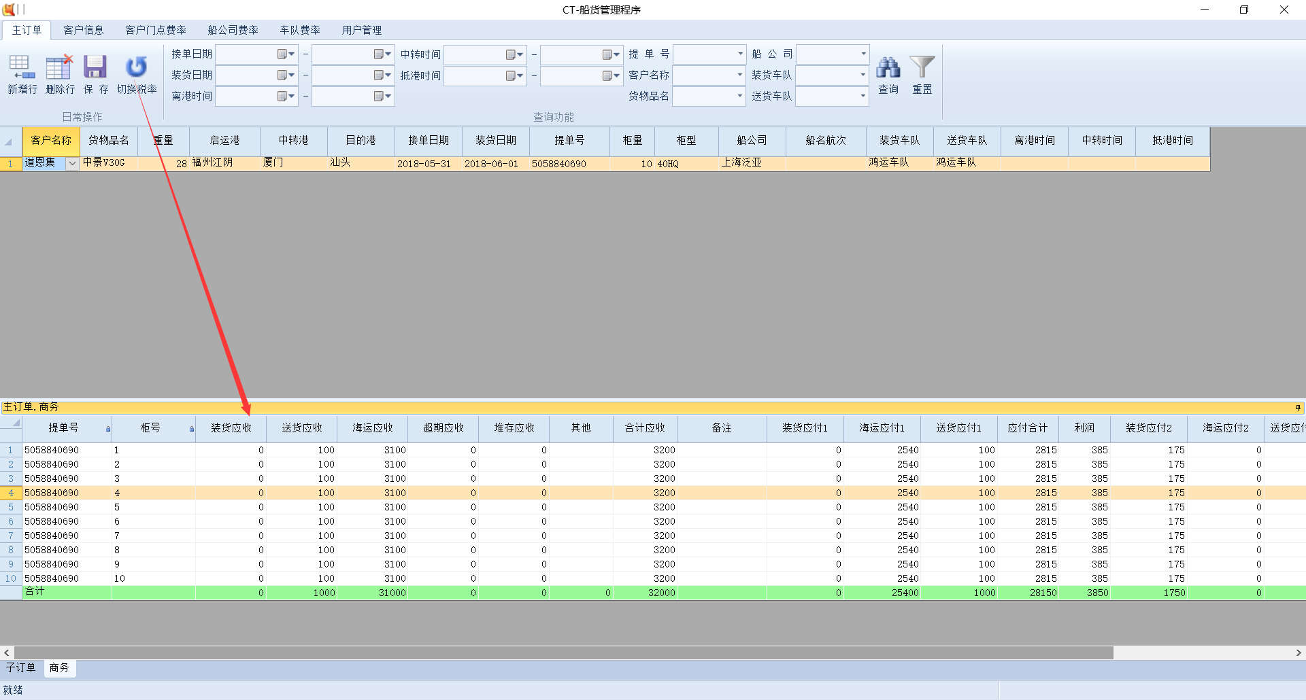
Task: Click total 应付合计 value 28150
Action: tap(1043, 593)
